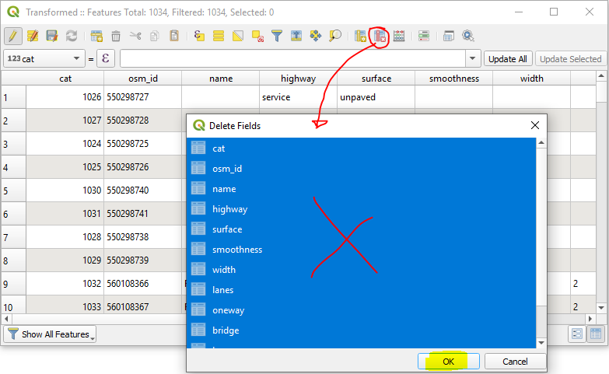Viewport: 609px width, 374px height.
Task: Click the 'surface' column header
Action: 376,79
